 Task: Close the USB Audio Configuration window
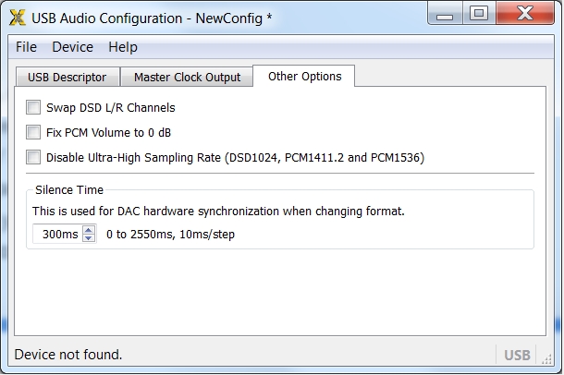coord(524,13)
